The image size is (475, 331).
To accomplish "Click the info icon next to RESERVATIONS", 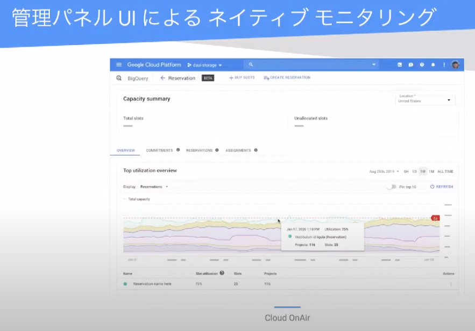I will click(x=217, y=150).
